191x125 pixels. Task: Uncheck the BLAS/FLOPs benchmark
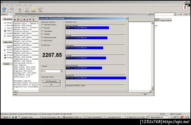point(42,41)
